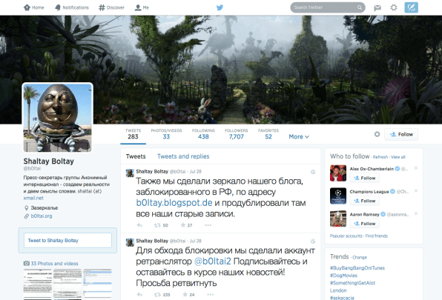Click the Twitter bird logo
This screenshot has height=300, width=442.
(x=220, y=7)
